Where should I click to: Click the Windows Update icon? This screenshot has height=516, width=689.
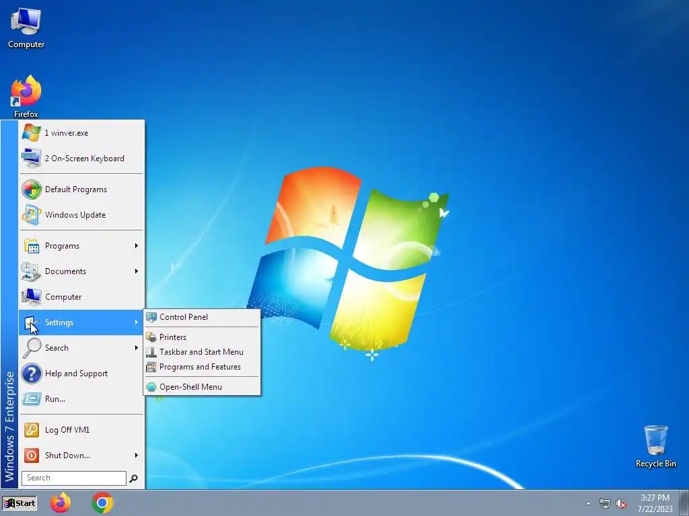[32, 214]
